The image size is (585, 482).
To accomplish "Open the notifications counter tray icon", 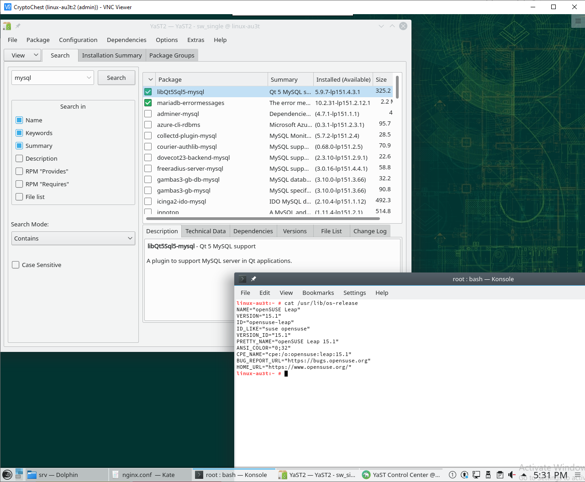I will pos(452,475).
